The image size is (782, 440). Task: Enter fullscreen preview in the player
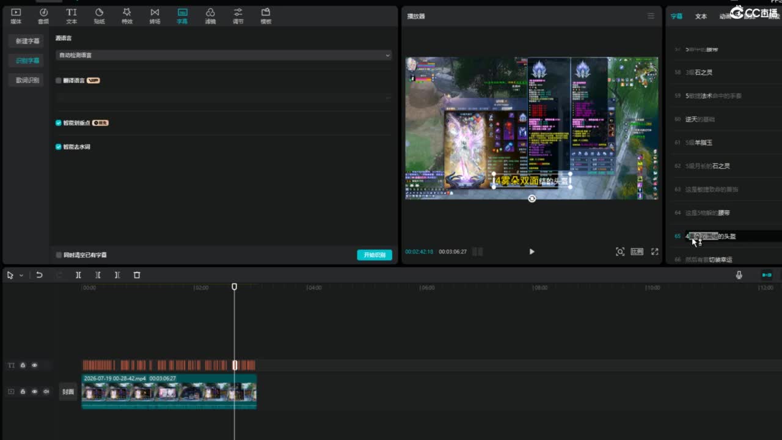(654, 251)
